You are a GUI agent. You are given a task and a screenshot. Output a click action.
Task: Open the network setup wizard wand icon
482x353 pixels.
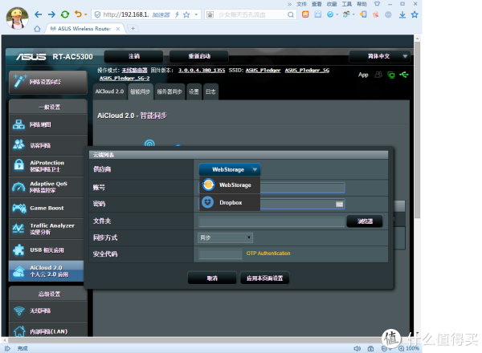(20, 81)
